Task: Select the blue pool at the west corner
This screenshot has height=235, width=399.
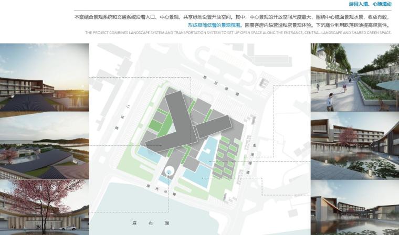Action: tap(147, 154)
